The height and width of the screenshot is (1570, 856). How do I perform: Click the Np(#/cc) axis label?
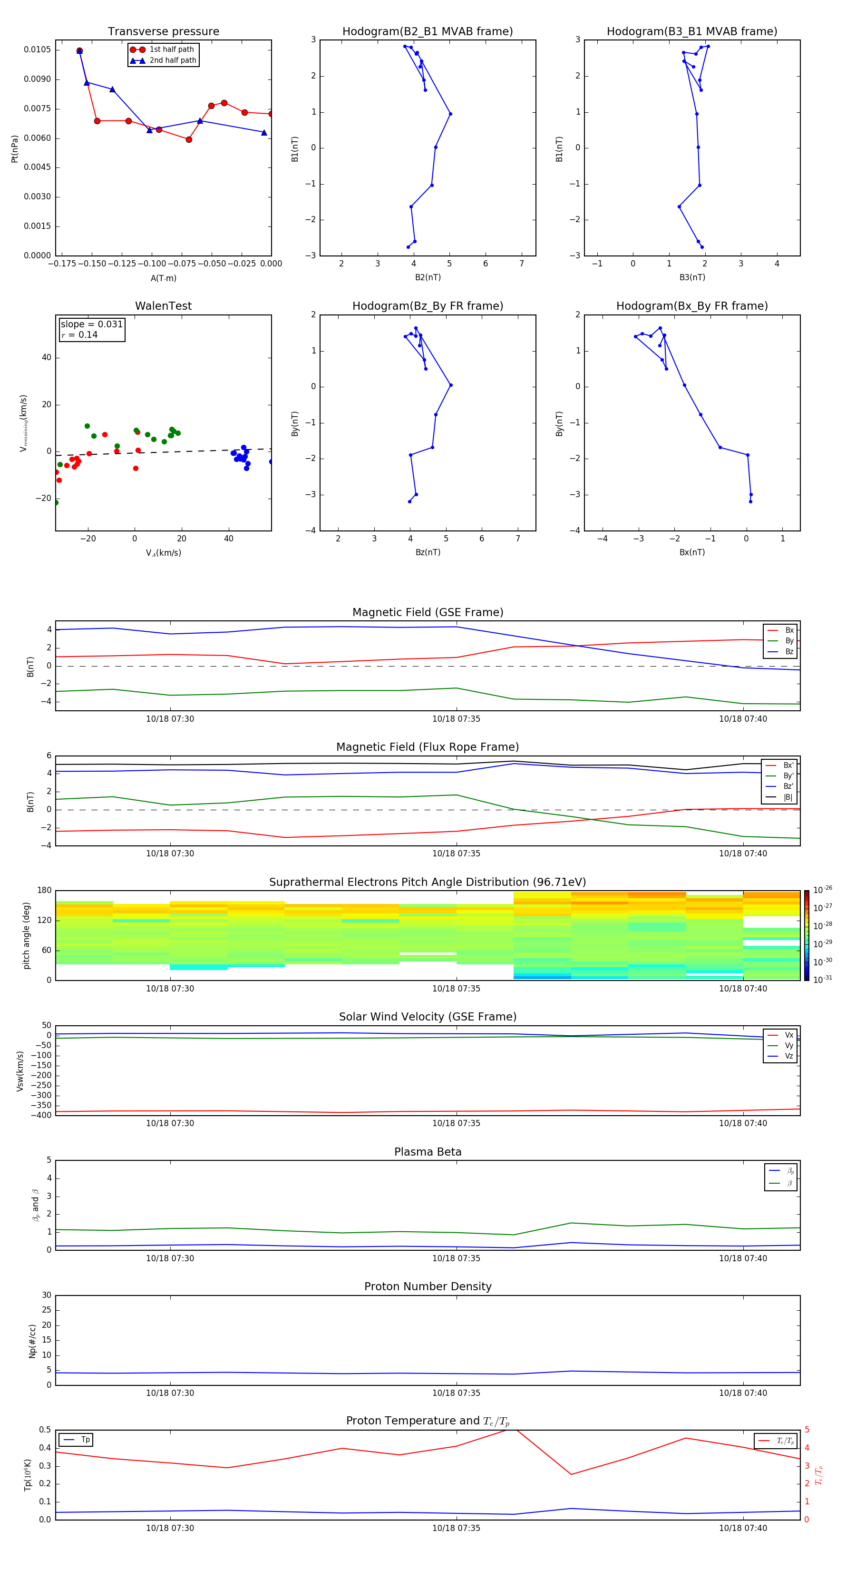[32, 1341]
